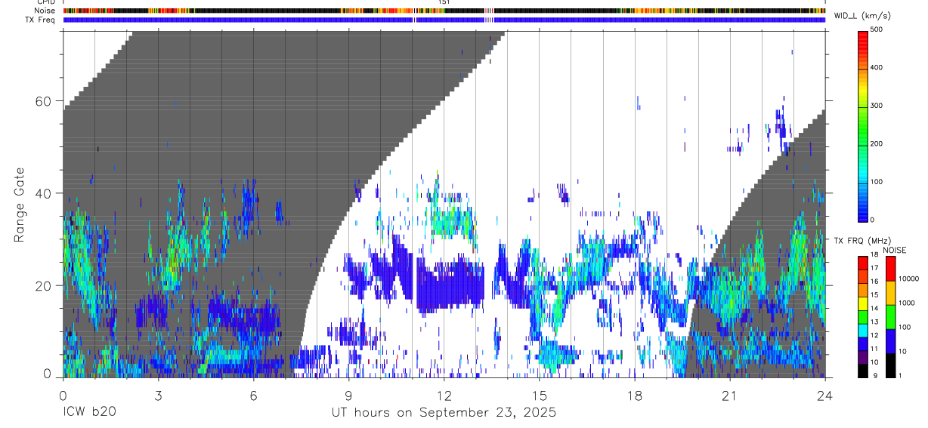Click the 1 tick on the NOISE scale
The height and width of the screenshot is (428, 928).
(900, 375)
